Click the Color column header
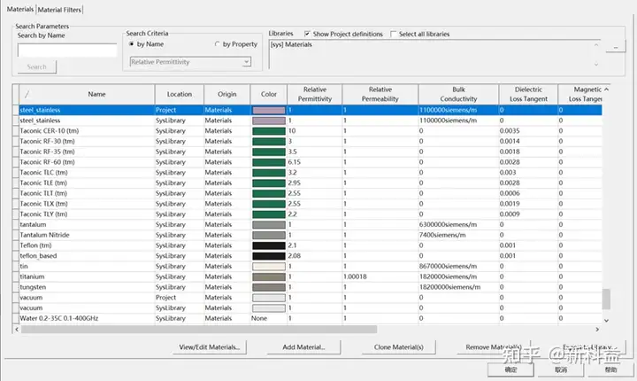 [x=269, y=94]
